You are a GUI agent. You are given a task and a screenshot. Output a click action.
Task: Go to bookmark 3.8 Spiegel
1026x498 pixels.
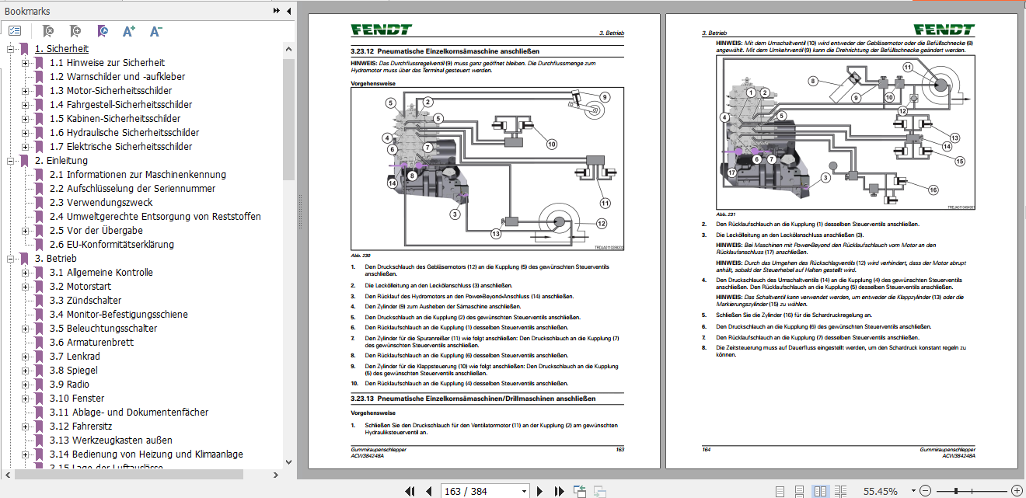click(74, 371)
